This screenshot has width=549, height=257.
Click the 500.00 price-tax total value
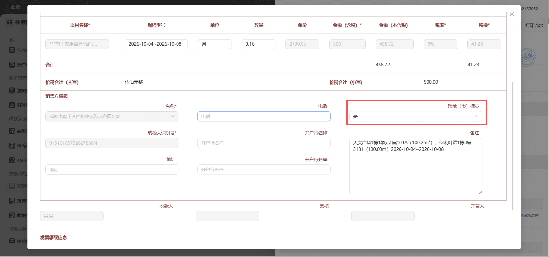pyautogui.click(x=431, y=82)
